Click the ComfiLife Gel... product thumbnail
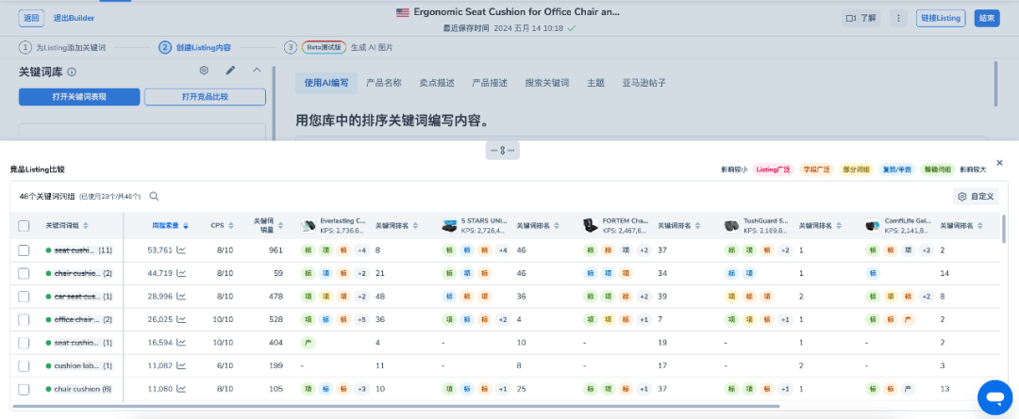The height and width of the screenshot is (419, 1019). click(x=873, y=225)
